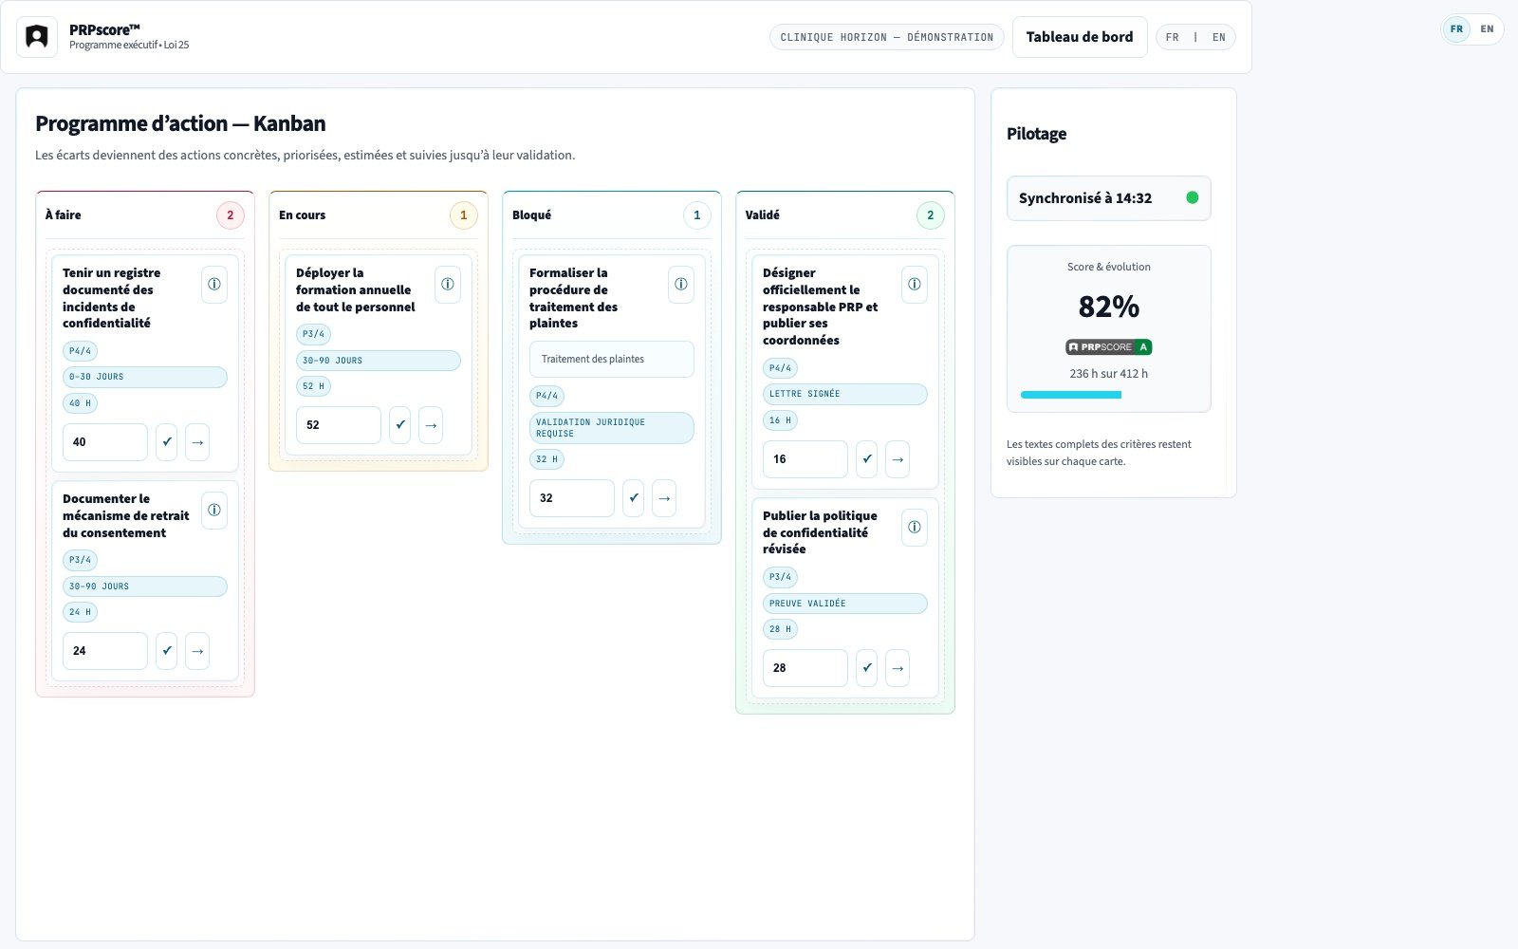Click the PRPscore logo icon
Screen dimensions: 1518x949
coord(37,37)
